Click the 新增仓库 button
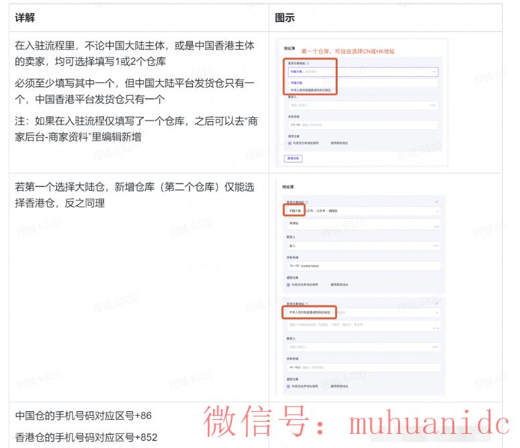Screen dimensions: 520x448 coord(294,159)
